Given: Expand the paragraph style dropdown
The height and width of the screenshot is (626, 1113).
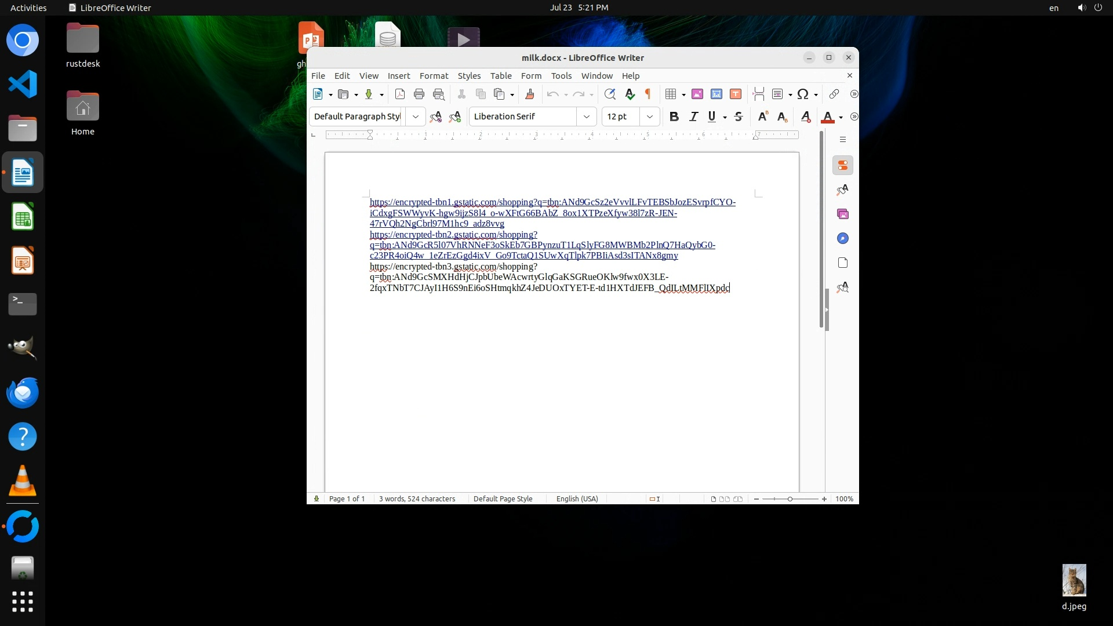Looking at the screenshot, I should [416, 117].
